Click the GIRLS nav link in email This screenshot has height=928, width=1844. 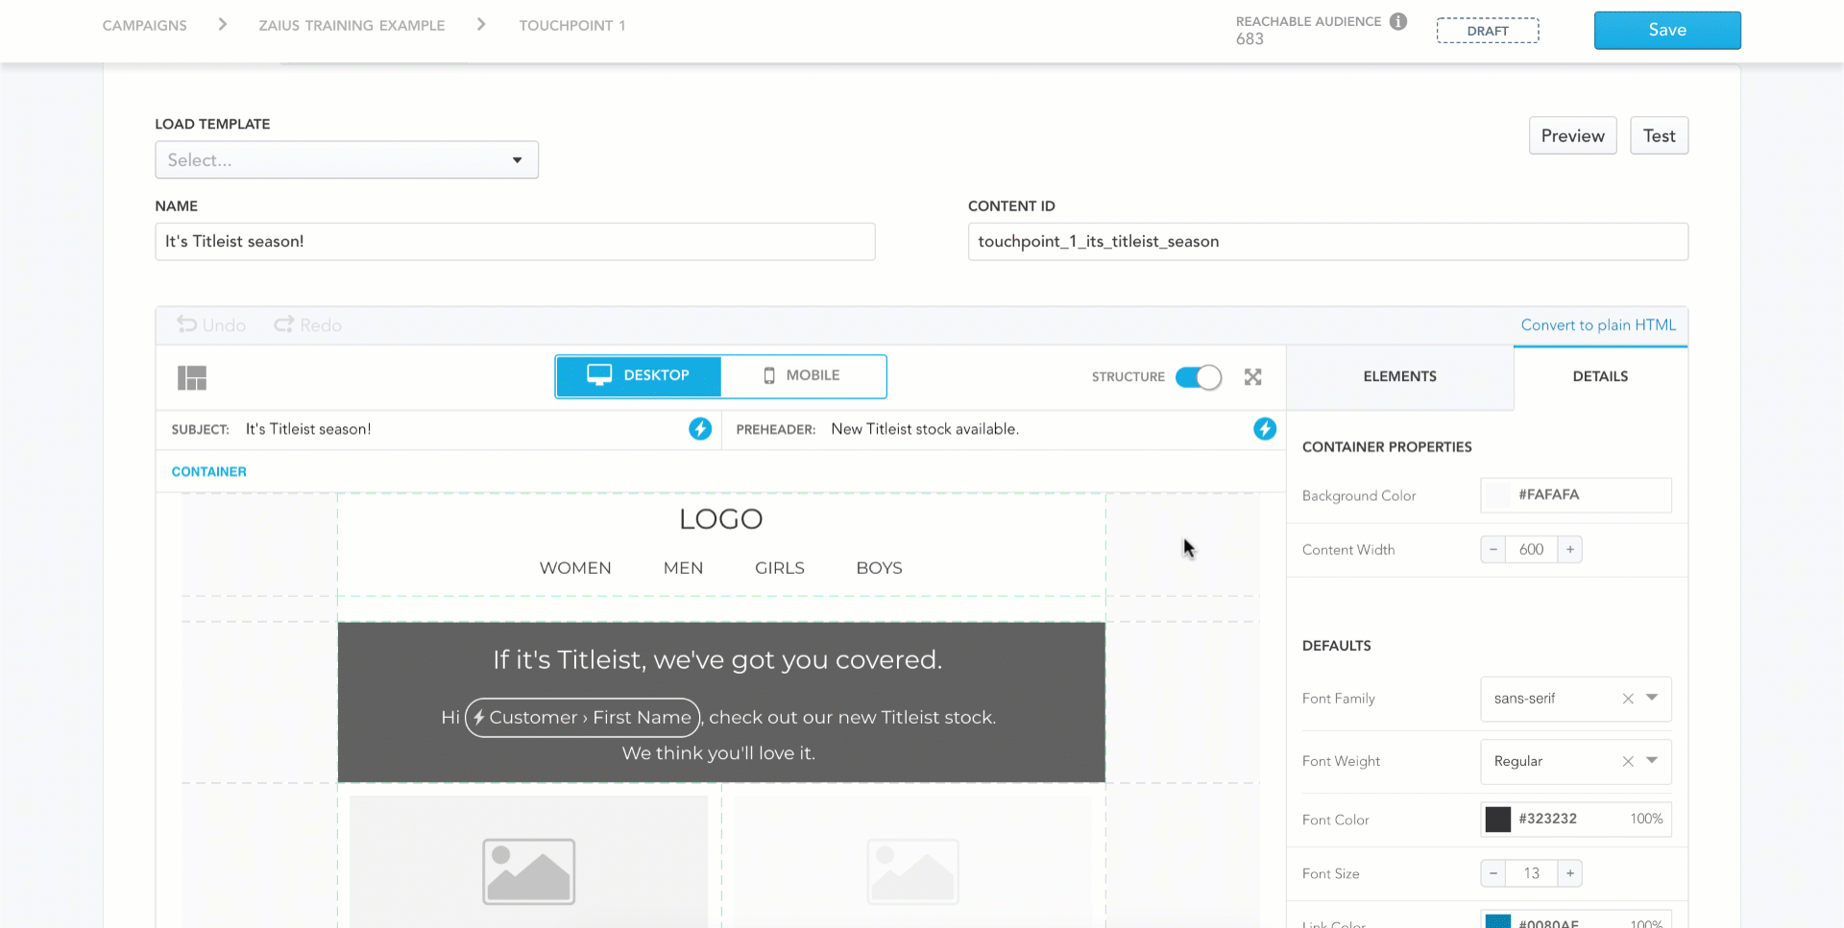click(779, 568)
